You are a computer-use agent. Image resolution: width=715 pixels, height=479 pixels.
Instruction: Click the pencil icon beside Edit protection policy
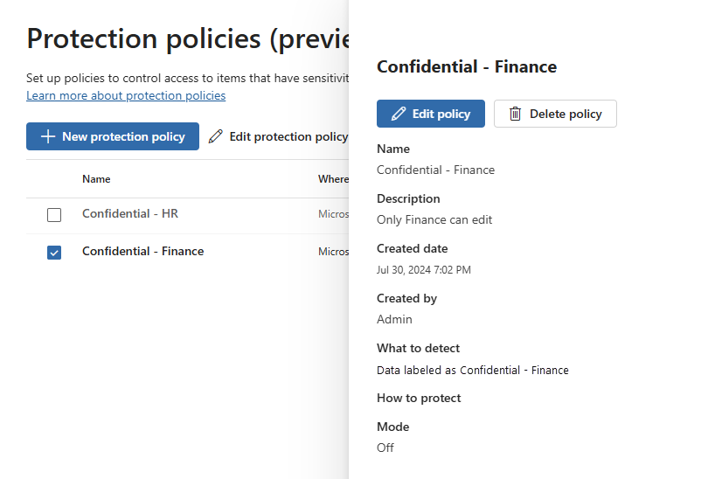point(216,136)
